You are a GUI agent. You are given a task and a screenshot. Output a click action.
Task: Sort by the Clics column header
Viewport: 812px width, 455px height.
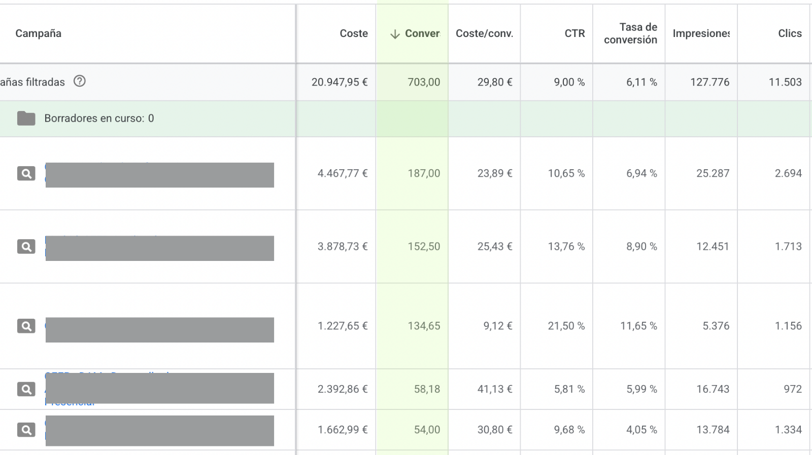tap(790, 33)
